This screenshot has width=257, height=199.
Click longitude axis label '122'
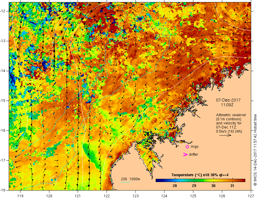coord(107,196)
